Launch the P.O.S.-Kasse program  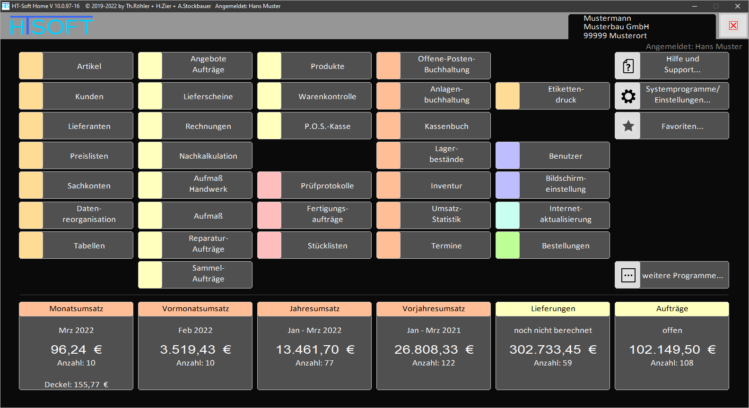[327, 126]
